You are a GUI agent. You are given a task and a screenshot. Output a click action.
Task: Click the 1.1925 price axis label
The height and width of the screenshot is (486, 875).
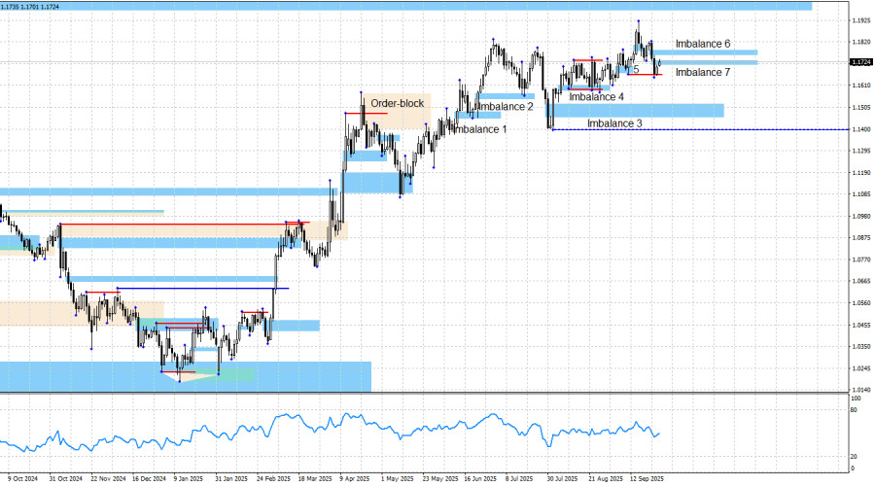coord(861,20)
